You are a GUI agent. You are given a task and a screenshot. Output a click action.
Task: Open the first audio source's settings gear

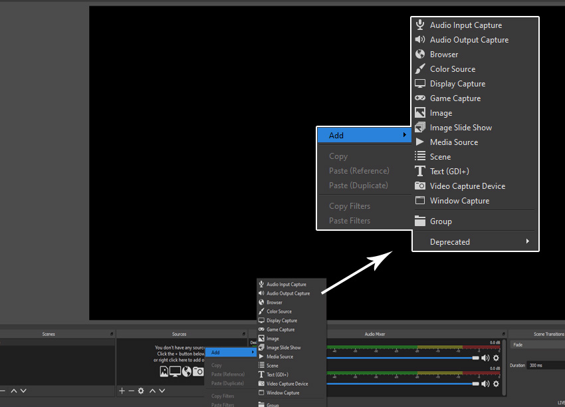495,357
